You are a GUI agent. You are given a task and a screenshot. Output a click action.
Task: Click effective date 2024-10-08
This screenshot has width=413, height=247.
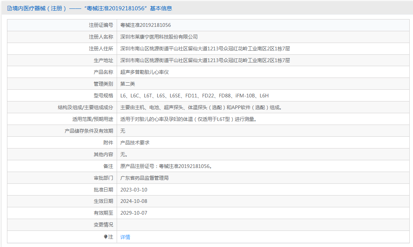[134, 201]
